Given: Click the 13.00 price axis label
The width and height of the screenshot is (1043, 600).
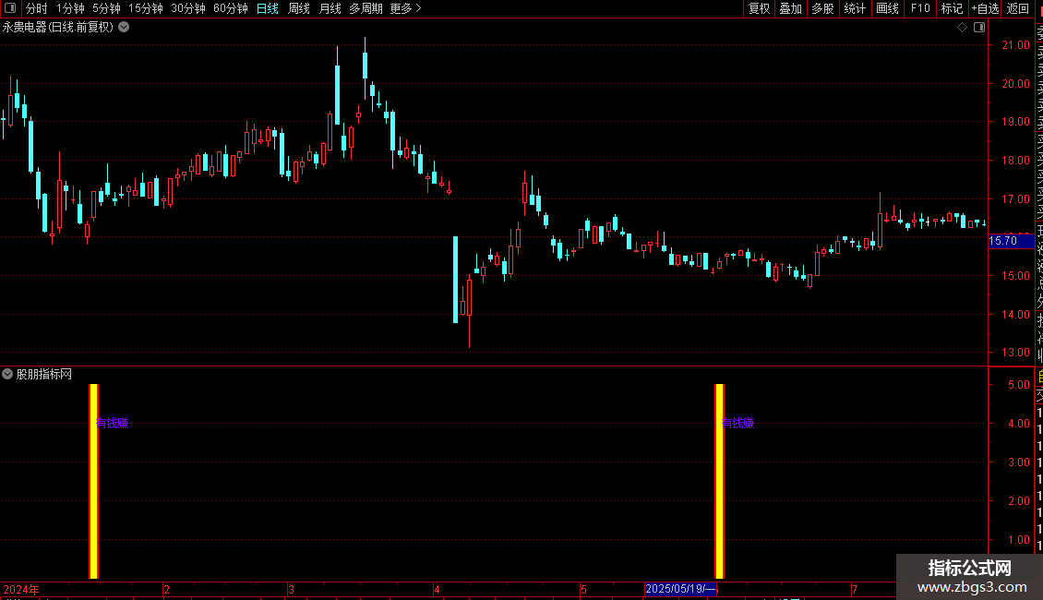Looking at the screenshot, I should point(1015,353).
